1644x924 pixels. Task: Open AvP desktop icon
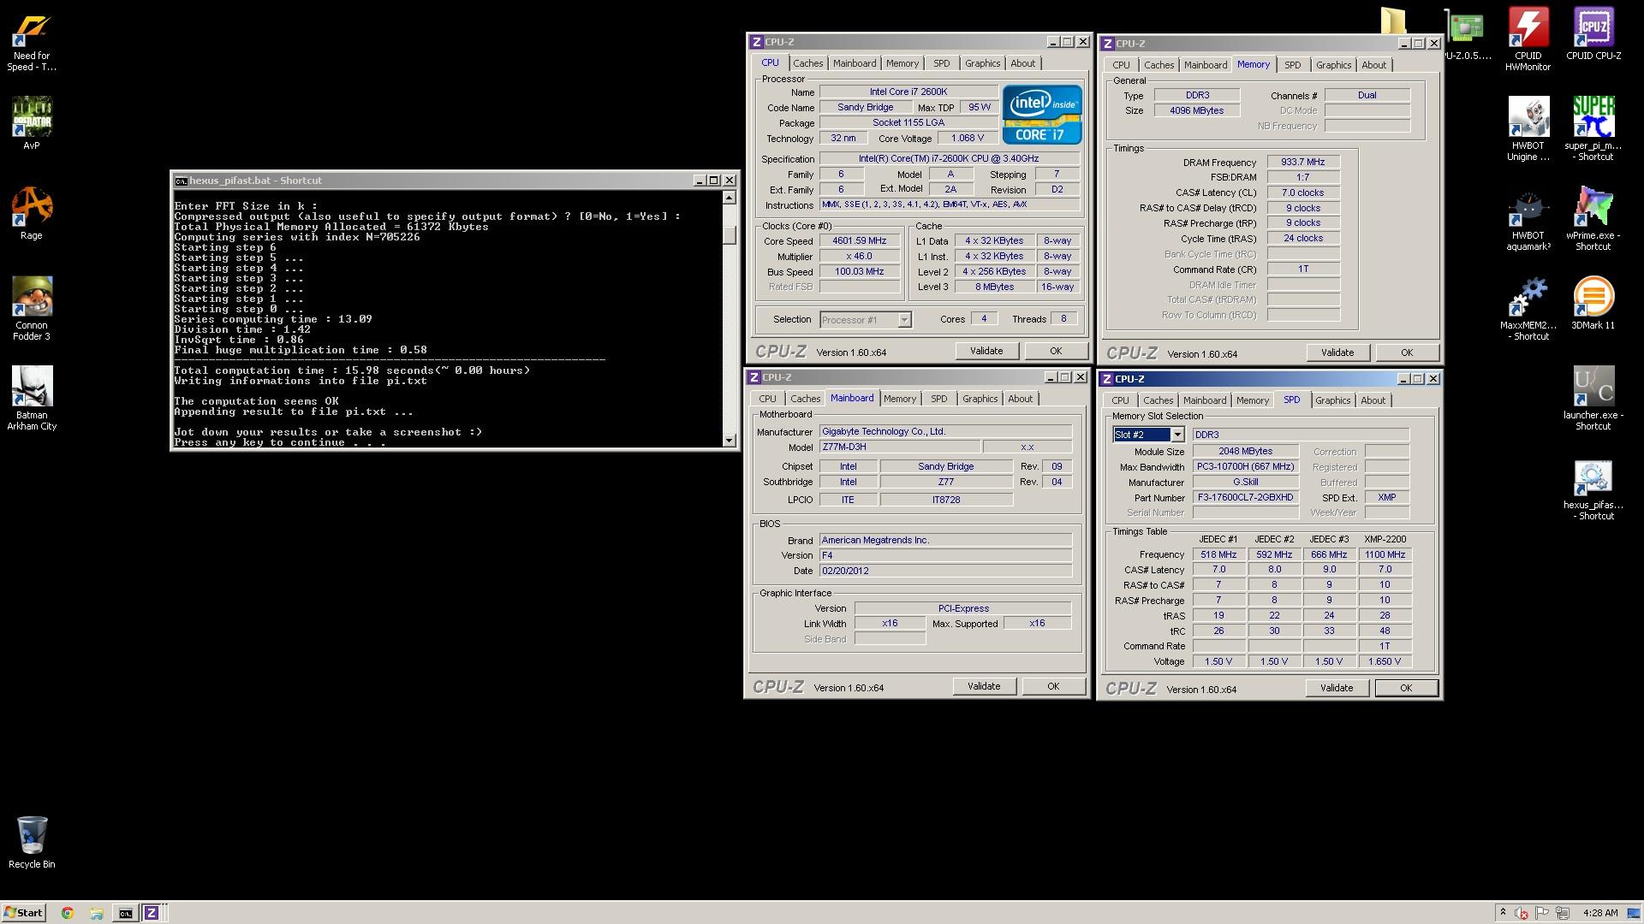32,124
